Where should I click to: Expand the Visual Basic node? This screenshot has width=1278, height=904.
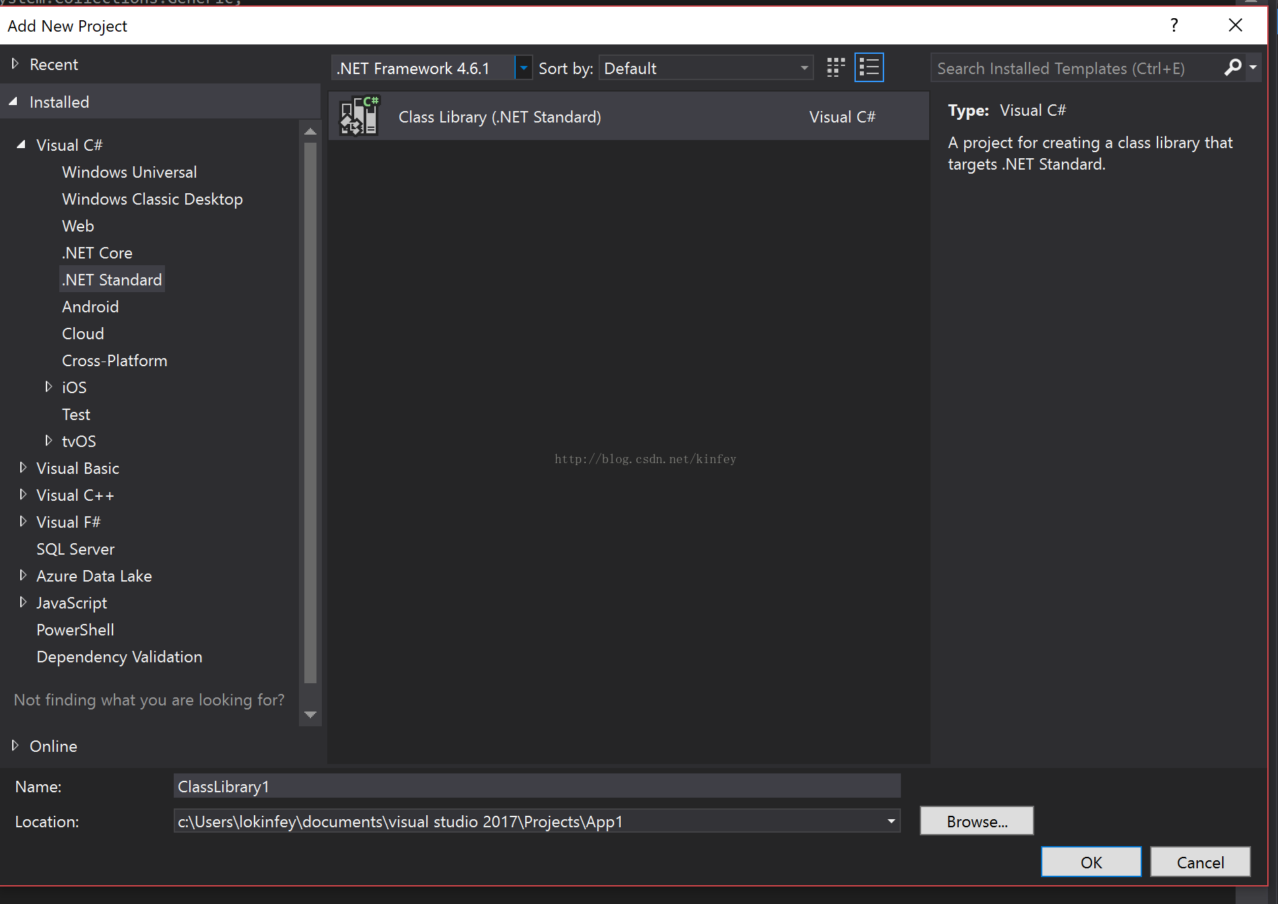click(23, 467)
